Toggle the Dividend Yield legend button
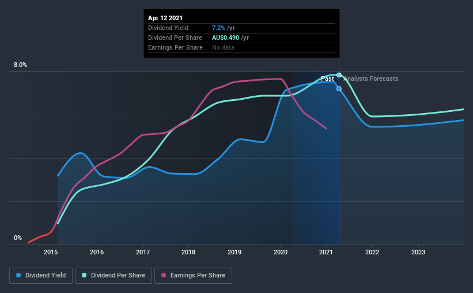The height and width of the screenshot is (293, 473). pos(41,276)
